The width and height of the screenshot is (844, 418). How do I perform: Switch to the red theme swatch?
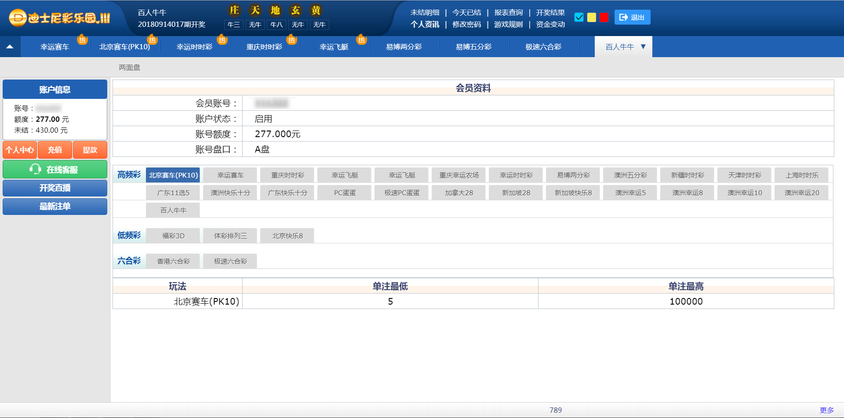click(x=604, y=17)
